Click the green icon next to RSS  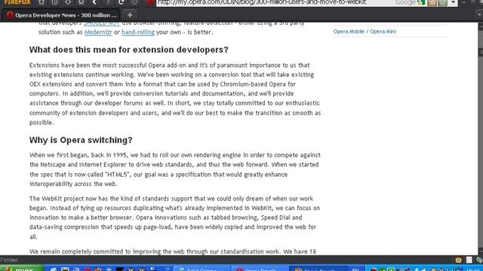point(442,2)
